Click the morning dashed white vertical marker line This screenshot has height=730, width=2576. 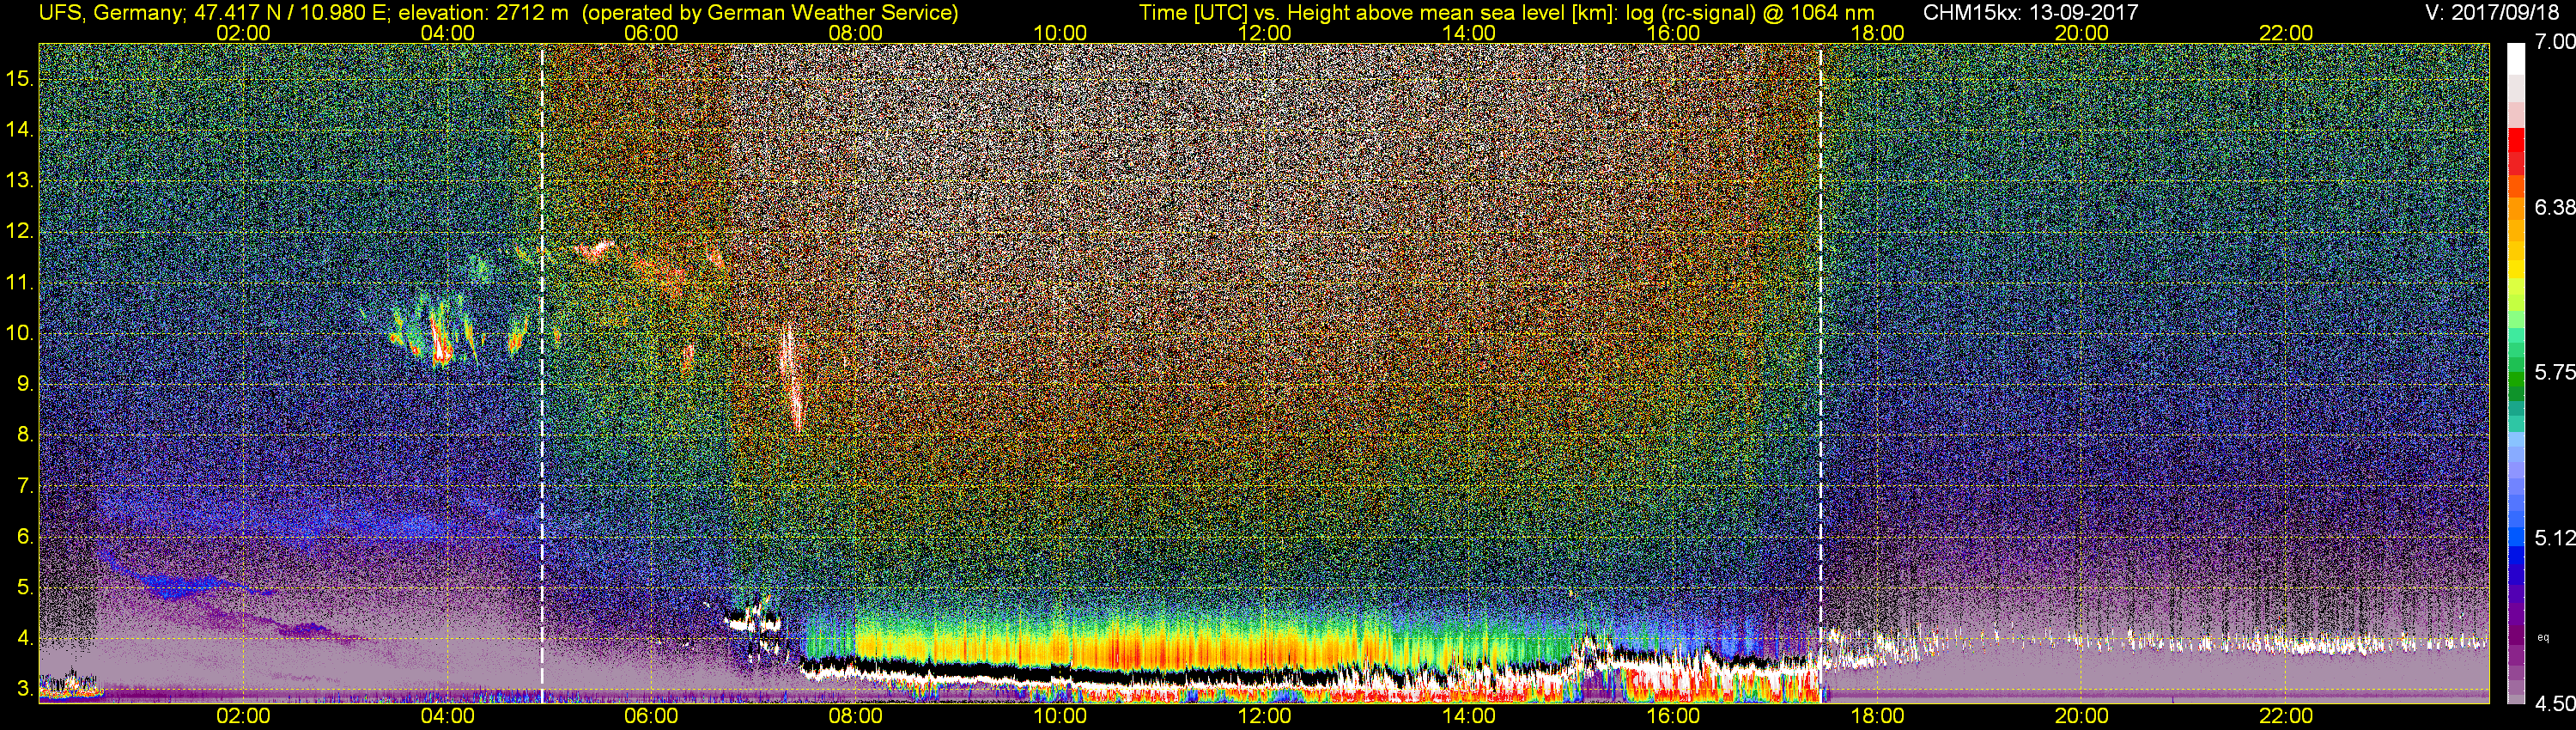point(542,373)
